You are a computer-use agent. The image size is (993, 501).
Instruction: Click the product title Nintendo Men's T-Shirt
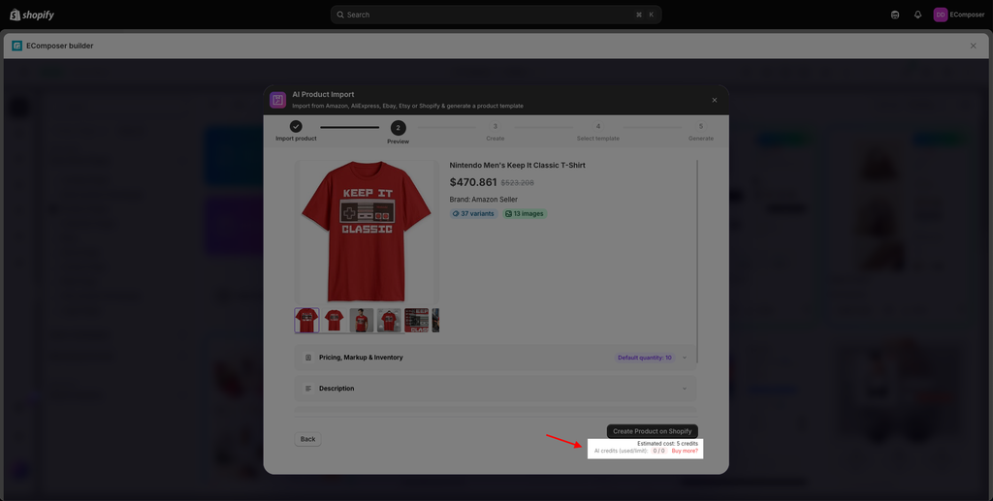click(518, 165)
